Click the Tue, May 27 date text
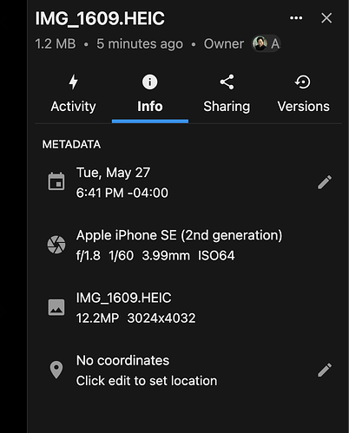 113,173
